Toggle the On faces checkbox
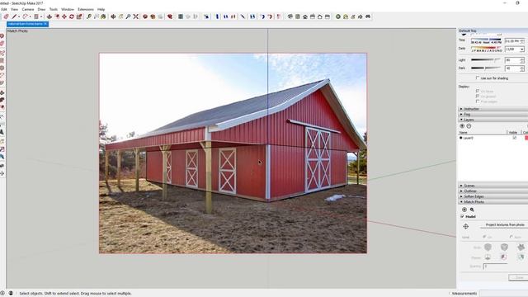Viewport: 528px width, 297px height. pyautogui.click(x=478, y=91)
